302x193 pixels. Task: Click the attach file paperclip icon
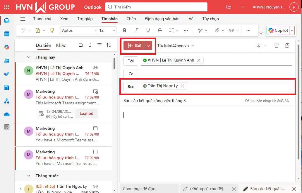click(x=217, y=30)
